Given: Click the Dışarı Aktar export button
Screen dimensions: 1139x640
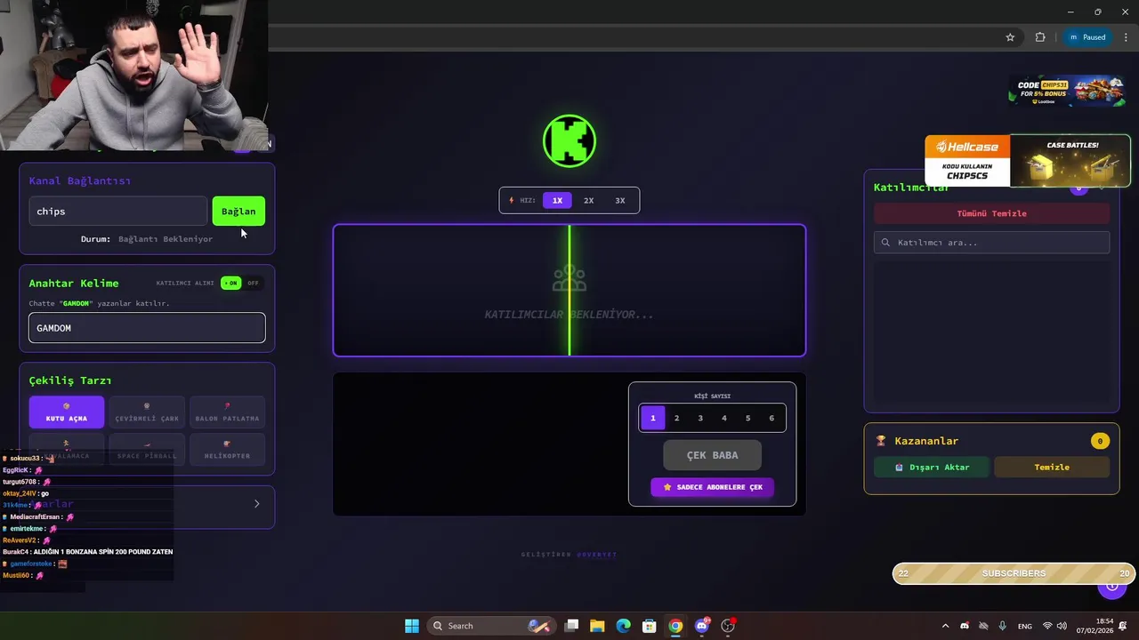Looking at the screenshot, I should (x=932, y=468).
